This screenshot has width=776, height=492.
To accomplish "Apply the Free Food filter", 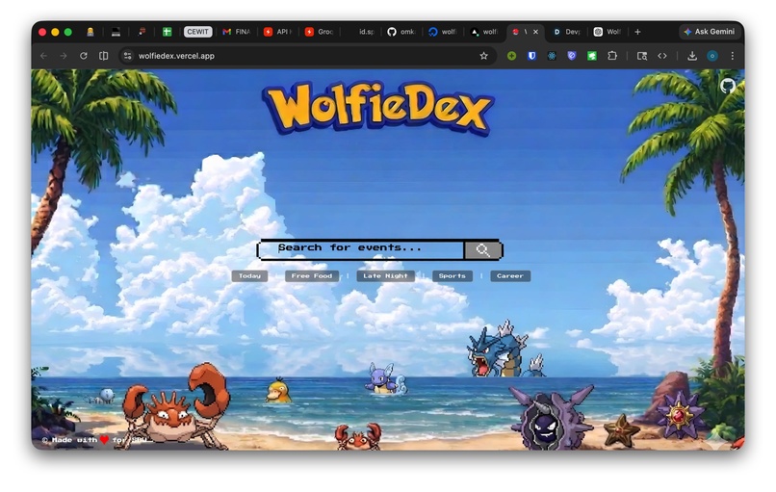I will (312, 276).
